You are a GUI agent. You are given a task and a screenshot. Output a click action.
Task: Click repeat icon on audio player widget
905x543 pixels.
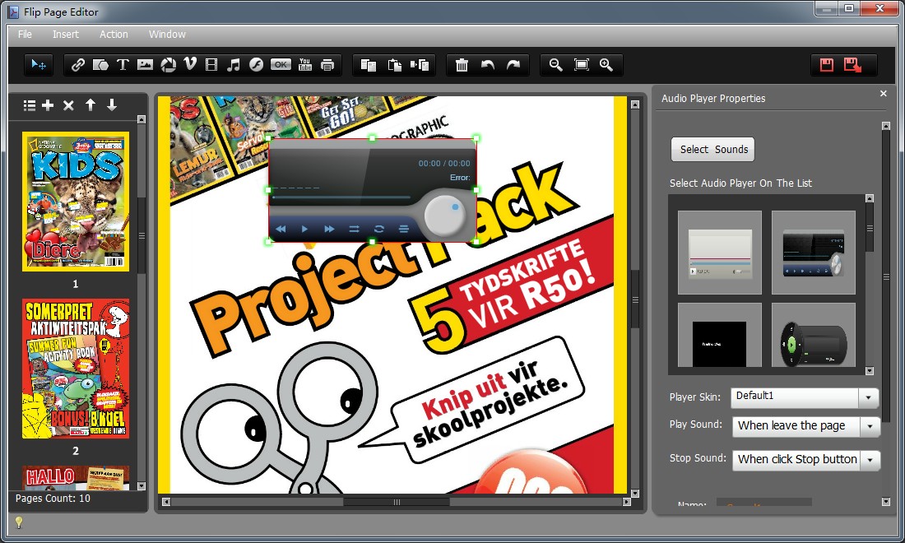[378, 229]
